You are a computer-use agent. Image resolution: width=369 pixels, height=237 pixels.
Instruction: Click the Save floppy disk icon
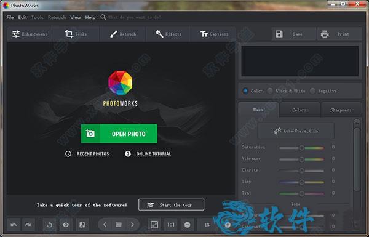tap(279, 34)
